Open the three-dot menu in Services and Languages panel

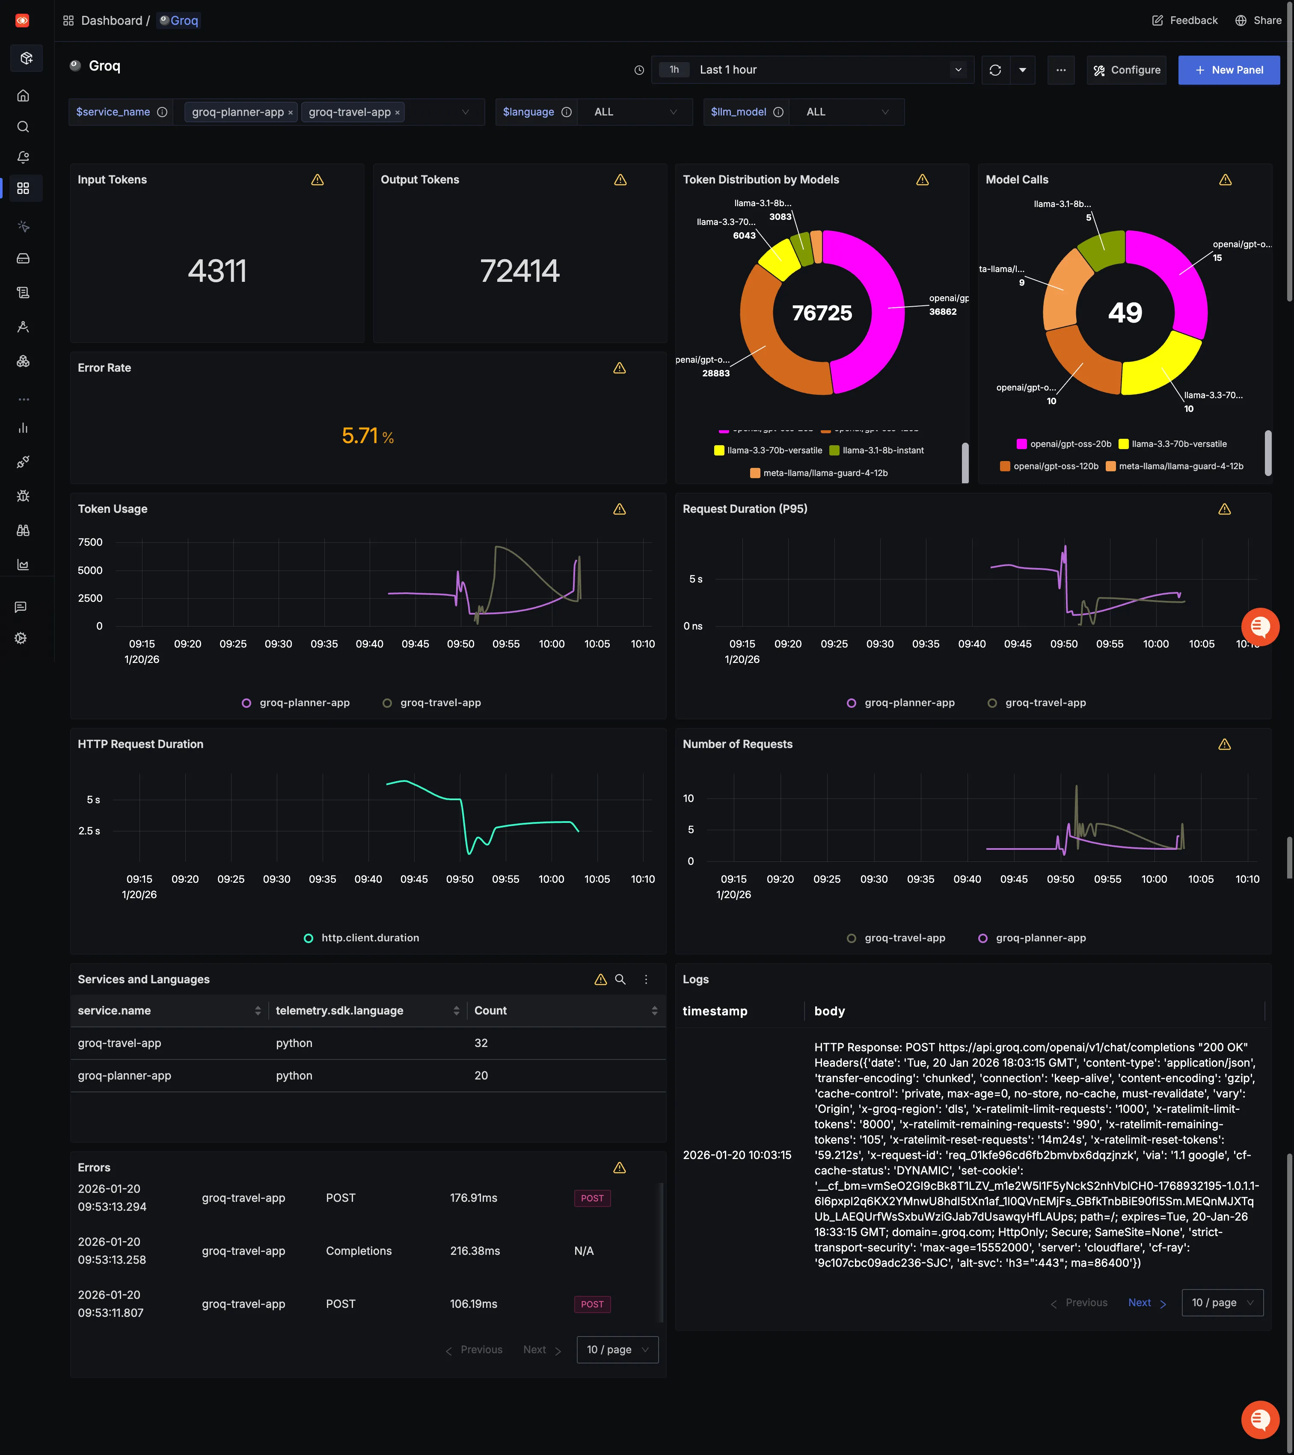click(646, 979)
